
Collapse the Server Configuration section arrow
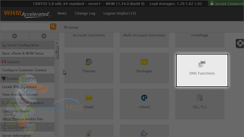coord(51,45)
